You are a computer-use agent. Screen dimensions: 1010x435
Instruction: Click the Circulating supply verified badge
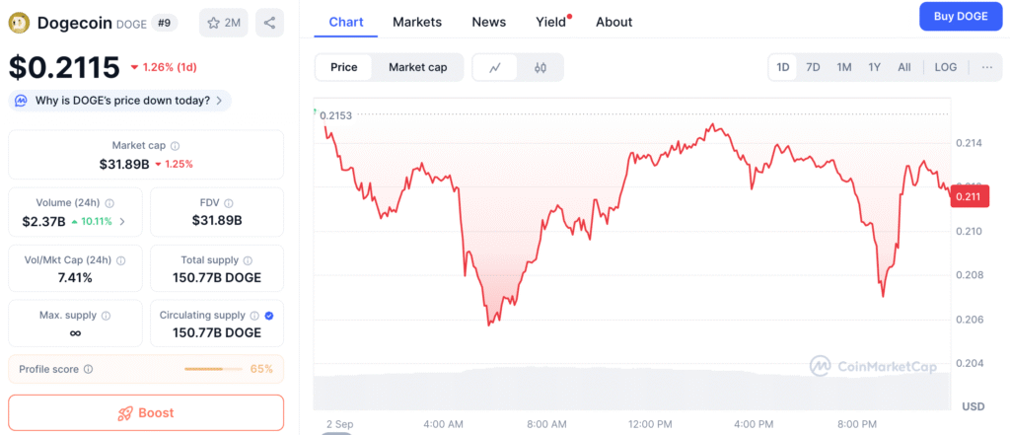[x=269, y=316]
